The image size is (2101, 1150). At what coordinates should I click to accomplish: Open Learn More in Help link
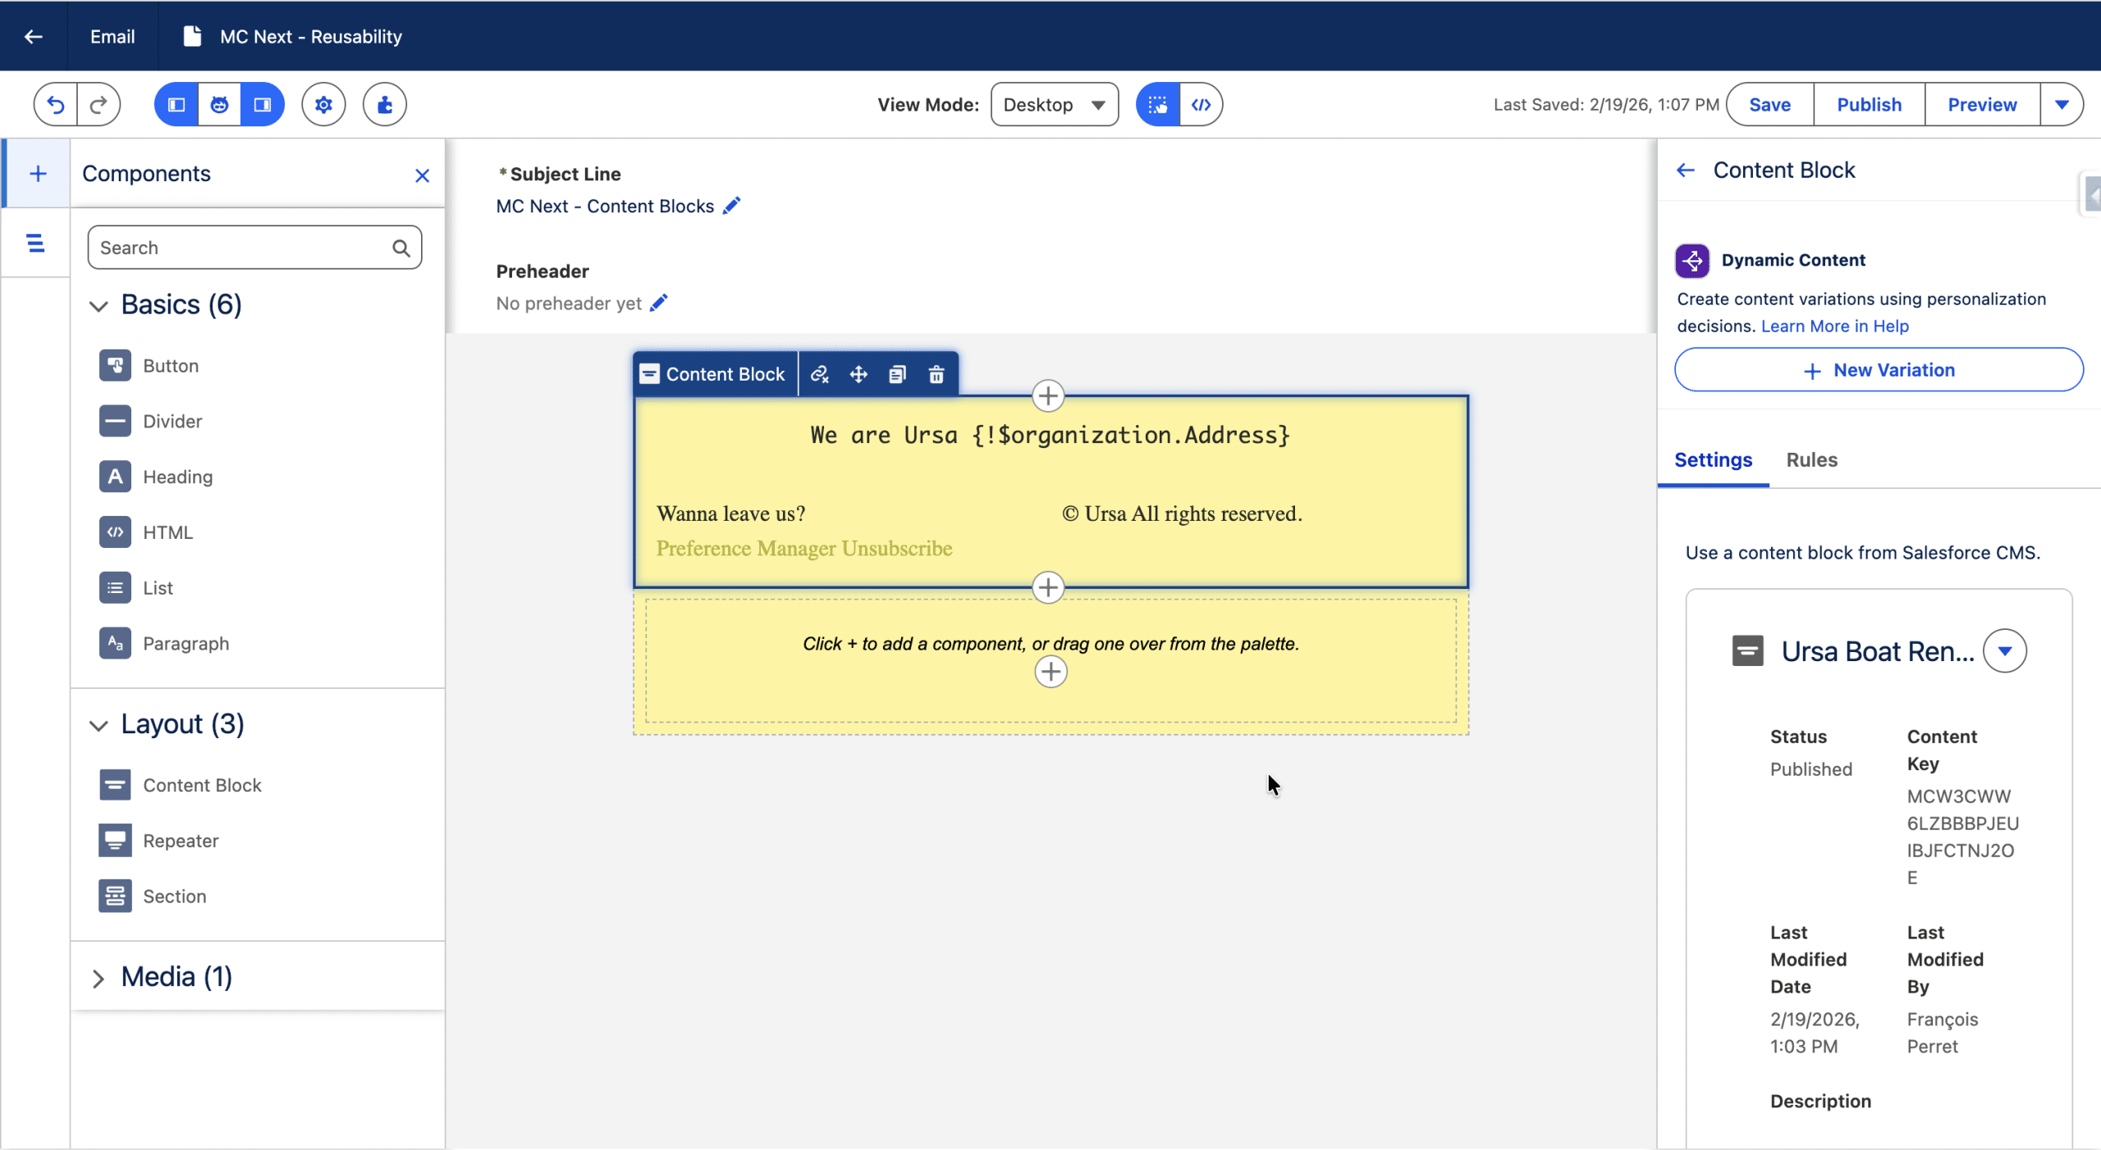pos(1834,326)
